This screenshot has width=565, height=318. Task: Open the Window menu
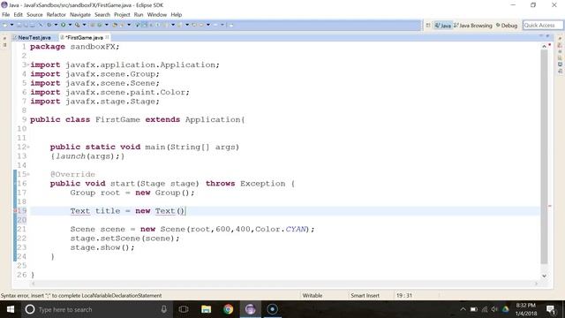click(x=157, y=15)
